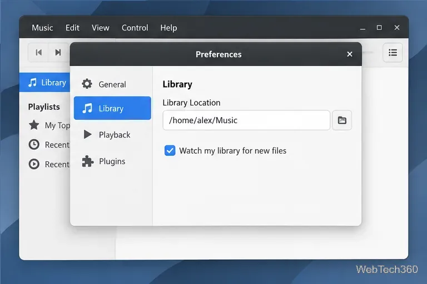427x284 pixels.
Task: Click the circled play icon in Playlists
Action: pos(34,164)
